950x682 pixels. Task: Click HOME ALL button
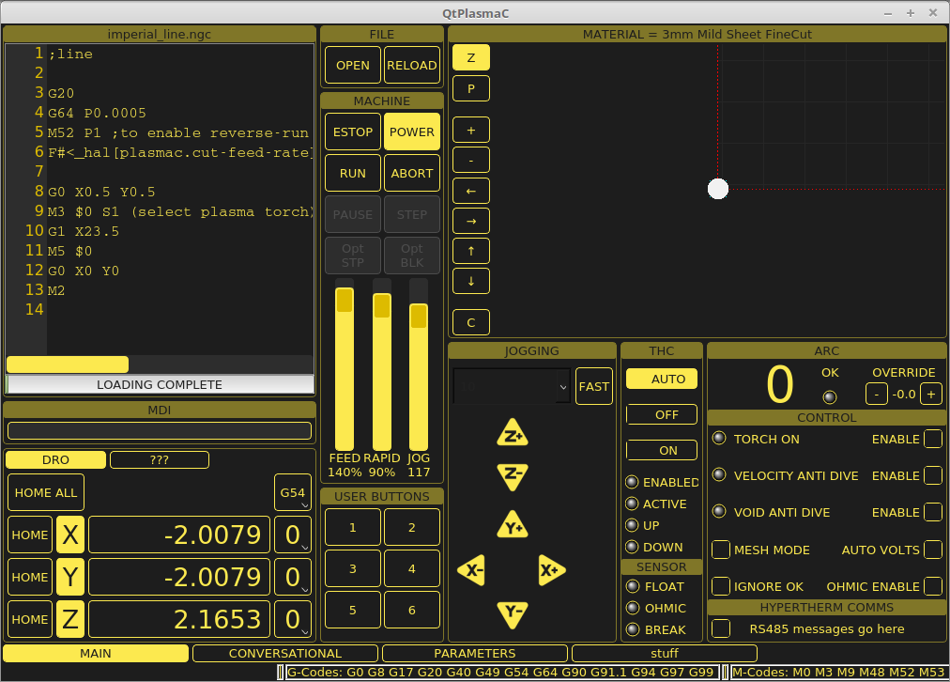point(46,492)
